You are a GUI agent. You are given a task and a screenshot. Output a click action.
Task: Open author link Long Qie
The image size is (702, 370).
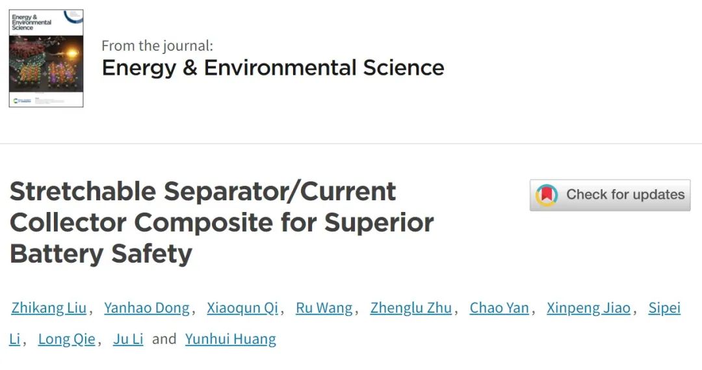[67, 339]
